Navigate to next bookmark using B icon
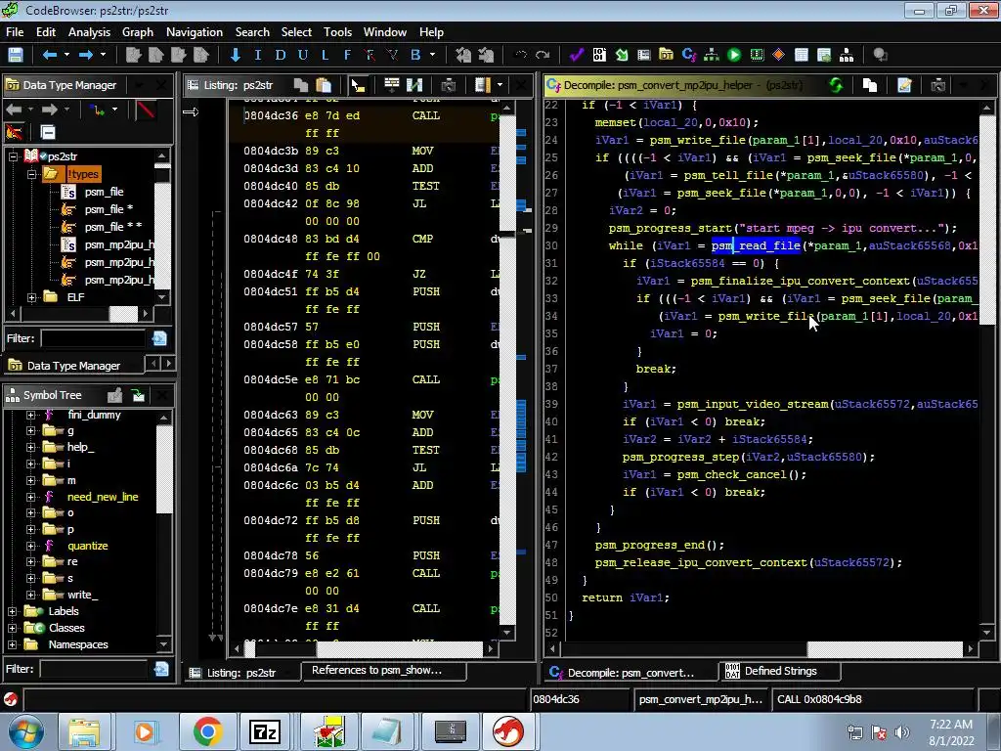Viewport: 1001px width, 751px height. coord(415,55)
